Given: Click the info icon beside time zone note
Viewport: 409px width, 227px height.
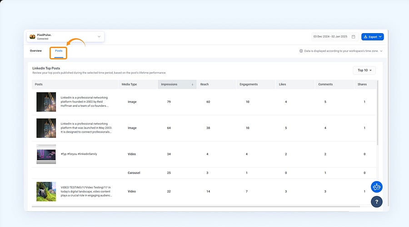Looking at the screenshot, I should (301, 51).
